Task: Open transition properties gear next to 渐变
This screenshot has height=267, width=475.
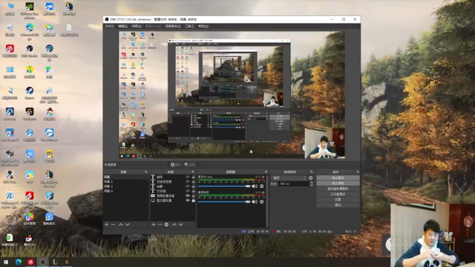Action: (x=311, y=178)
